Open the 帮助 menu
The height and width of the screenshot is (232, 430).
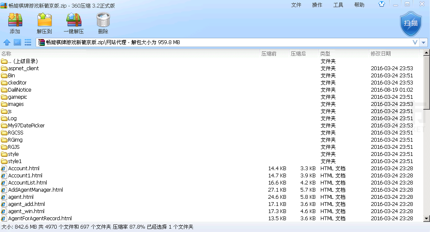coord(359,5)
